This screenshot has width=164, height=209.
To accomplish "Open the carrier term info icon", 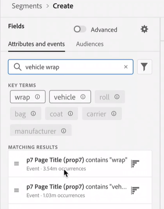I will tap(114, 114).
